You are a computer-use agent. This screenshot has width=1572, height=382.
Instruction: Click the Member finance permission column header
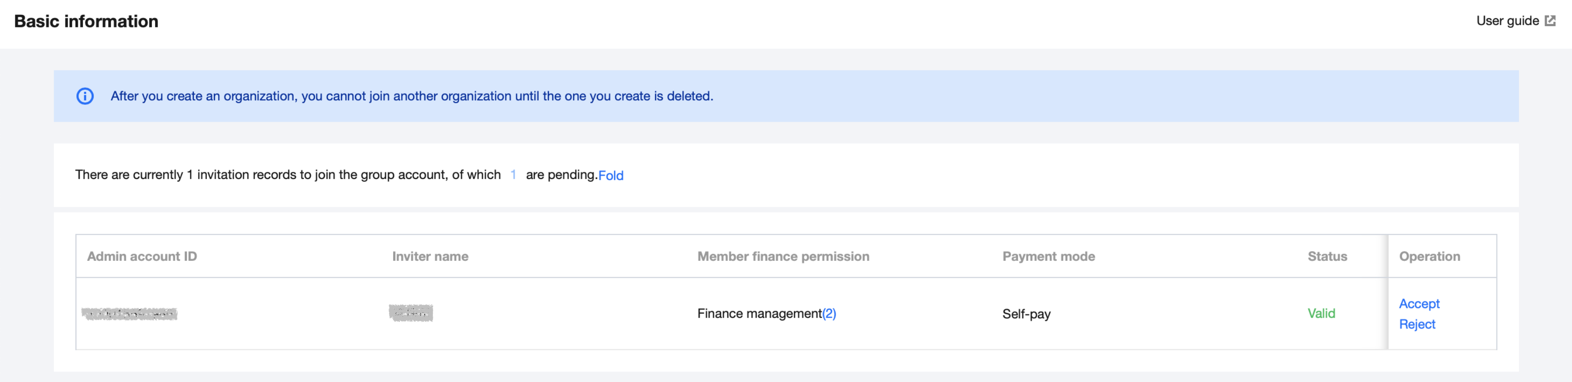coord(783,257)
